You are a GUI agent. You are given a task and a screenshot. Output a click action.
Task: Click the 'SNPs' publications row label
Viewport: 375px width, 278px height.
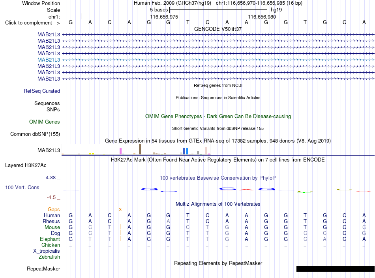click(53, 109)
